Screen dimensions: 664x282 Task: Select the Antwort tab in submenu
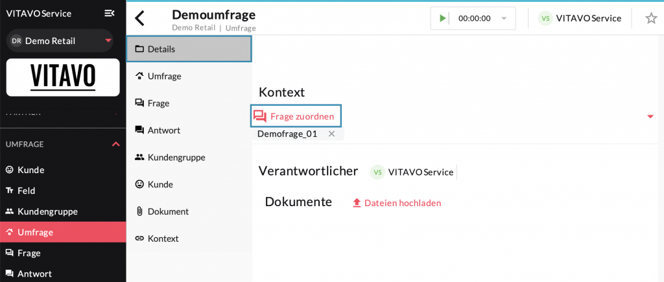pyautogui.click(x=163, y=130)
